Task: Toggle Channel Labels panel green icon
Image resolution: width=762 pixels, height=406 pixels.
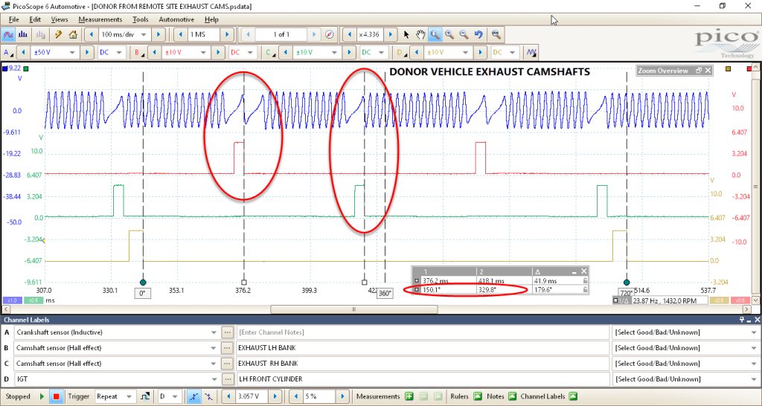Action: (x=573, y=397)
